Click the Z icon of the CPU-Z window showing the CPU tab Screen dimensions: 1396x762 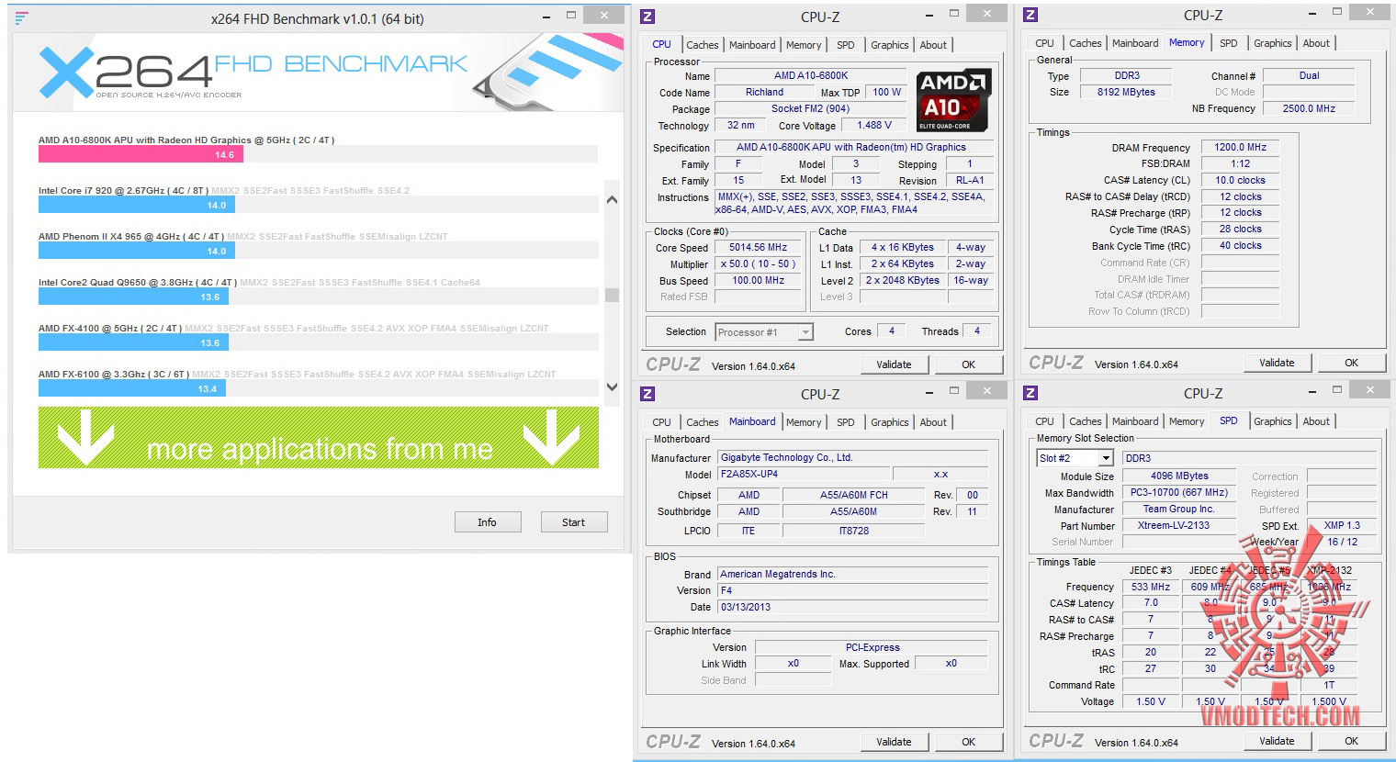coord(647,16)
